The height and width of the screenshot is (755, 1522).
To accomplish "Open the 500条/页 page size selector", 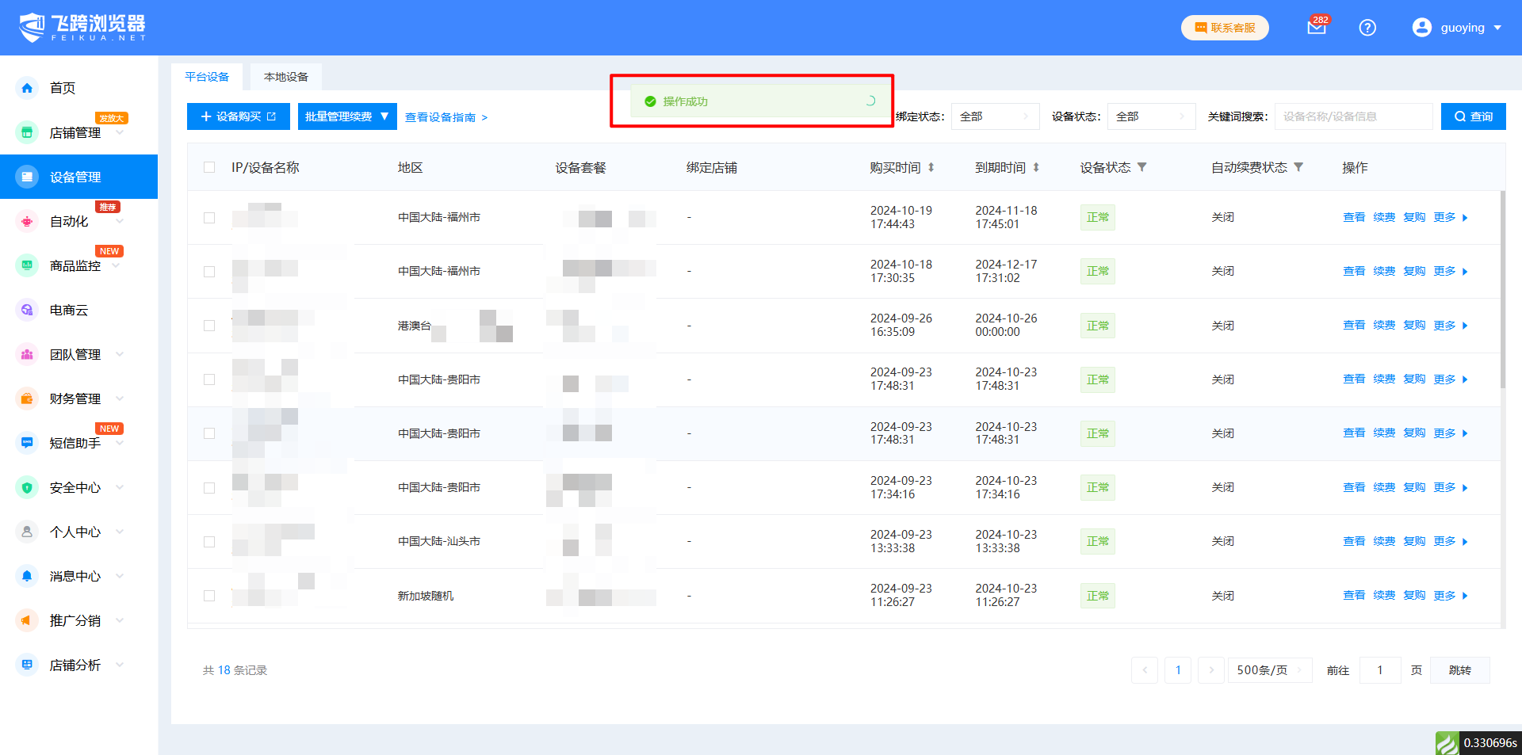I will (x=1269, y=670).
